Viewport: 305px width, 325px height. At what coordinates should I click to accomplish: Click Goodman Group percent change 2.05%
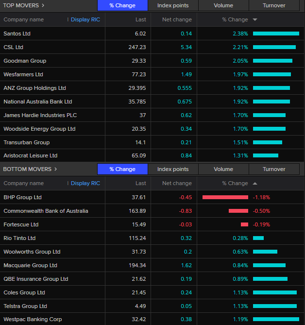pos(240,61)
